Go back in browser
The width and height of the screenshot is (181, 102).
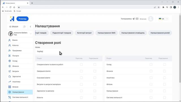click(3, 7)
